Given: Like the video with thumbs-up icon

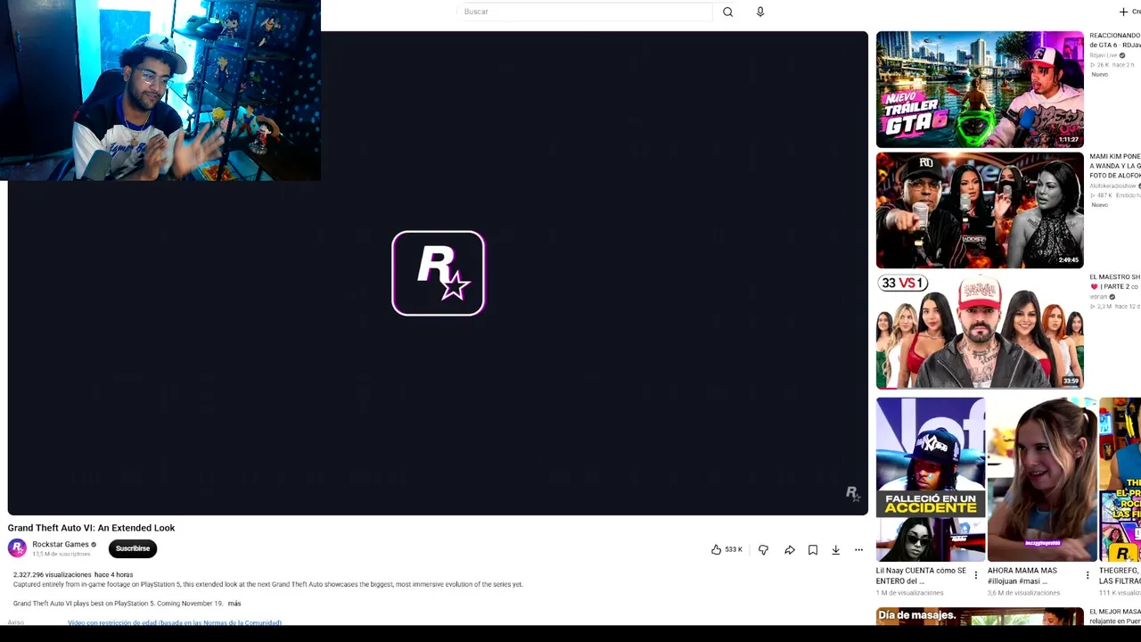Looking at the screenshot, I should [716, 550].
